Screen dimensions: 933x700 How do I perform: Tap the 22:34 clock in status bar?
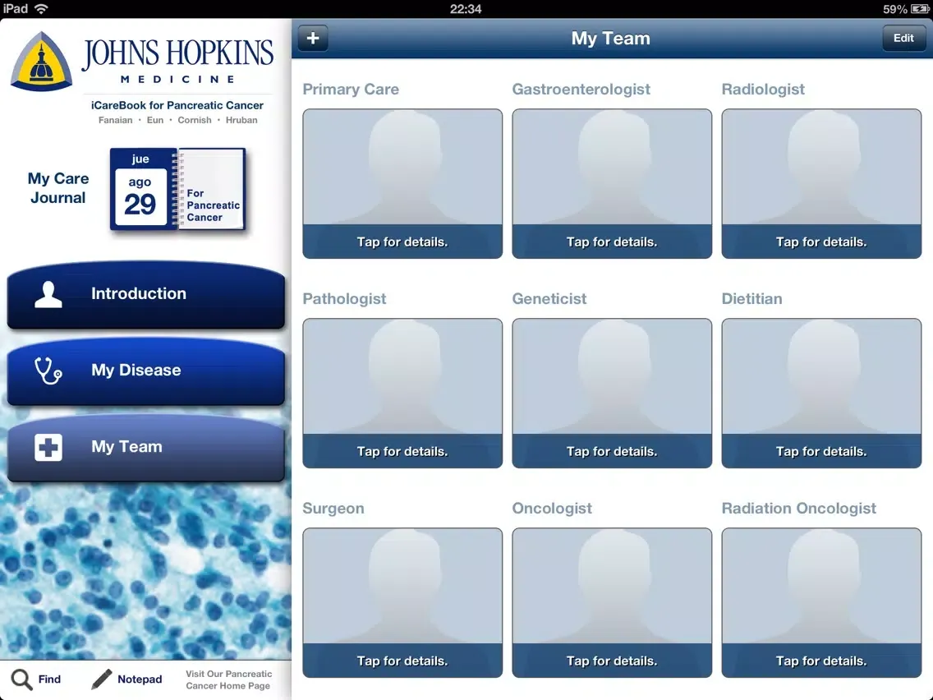point(466,9)
